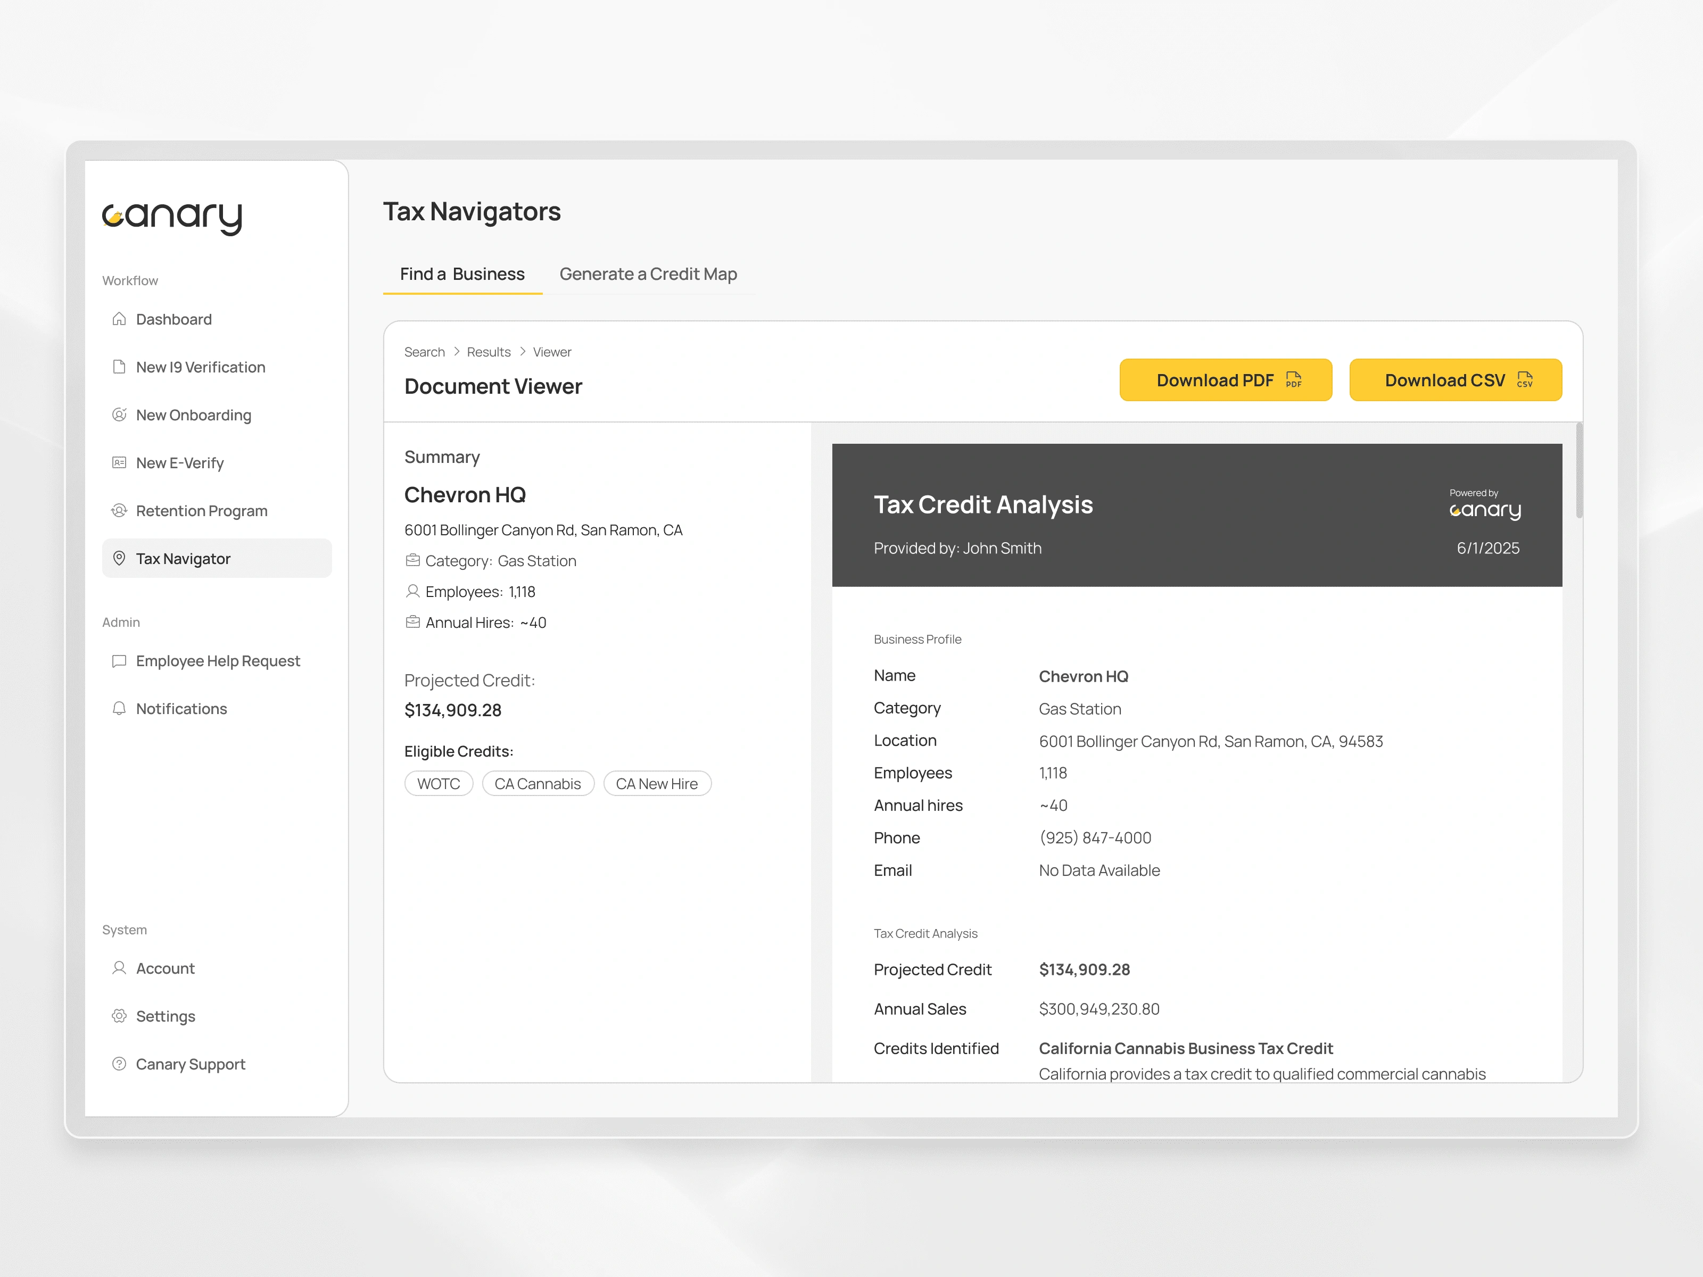Select the CA Cannabis credit tag

pos(538,784)
